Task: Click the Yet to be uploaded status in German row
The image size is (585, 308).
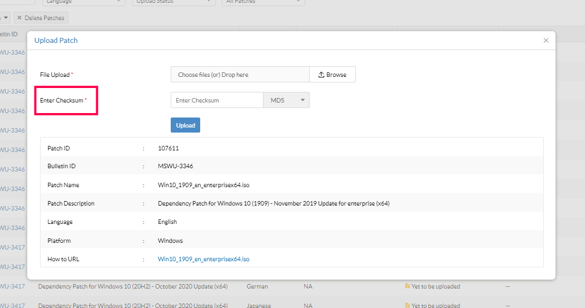Action: tap(436, 286)
